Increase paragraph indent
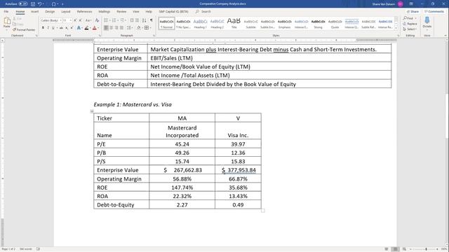Image resolution: width=449 pixels, height=252 pixels. (138, 20)
